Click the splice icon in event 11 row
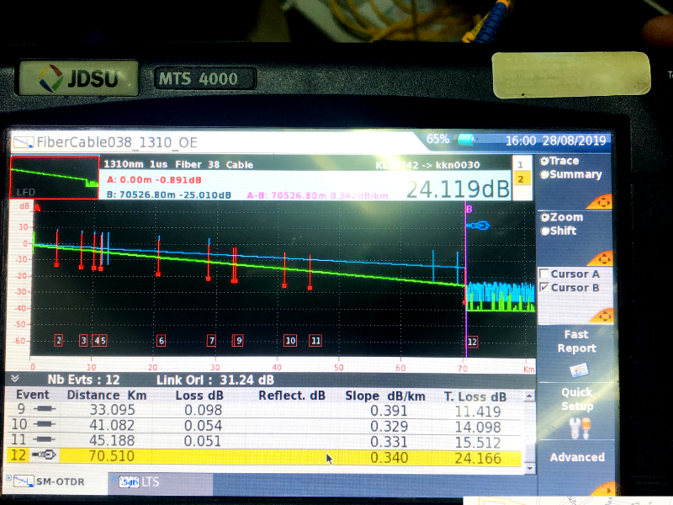Viewport: 673px width, 505px height. 45,439
